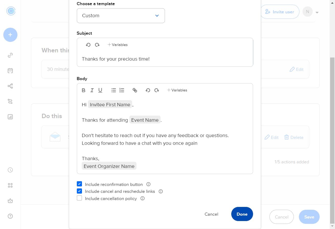Enable Include cancellation policy checkbox

(79, 198)
